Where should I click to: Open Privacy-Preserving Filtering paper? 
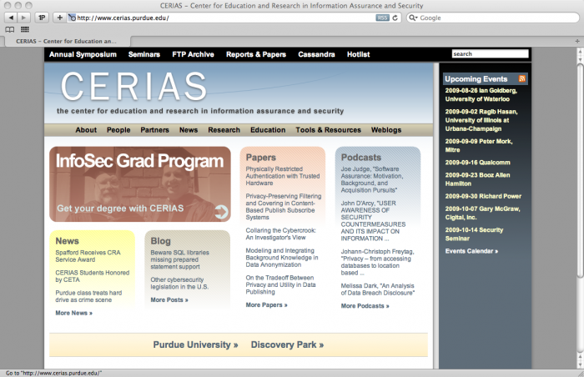(x=284, y=206)
